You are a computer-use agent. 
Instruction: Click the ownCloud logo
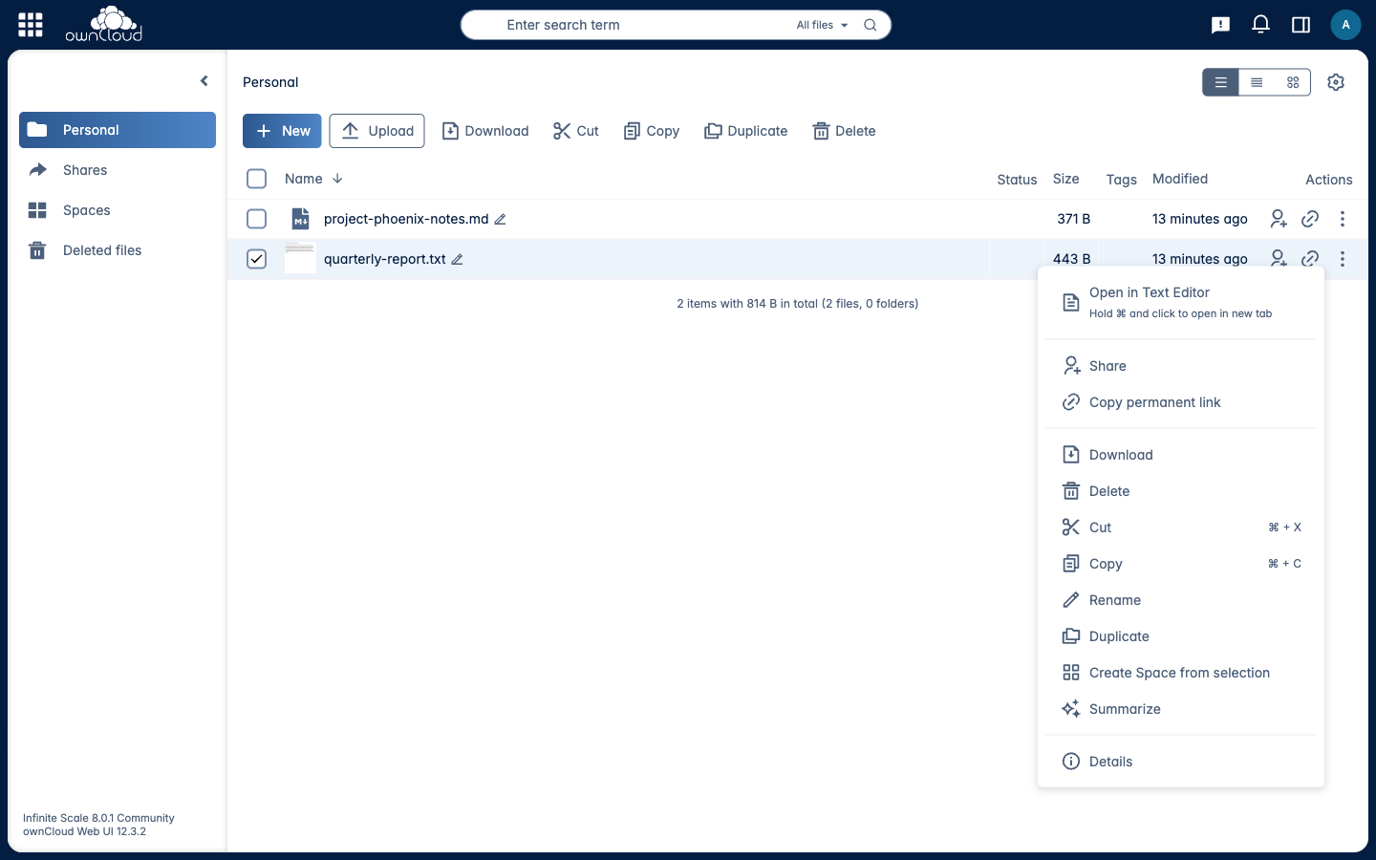click(104, 25)
